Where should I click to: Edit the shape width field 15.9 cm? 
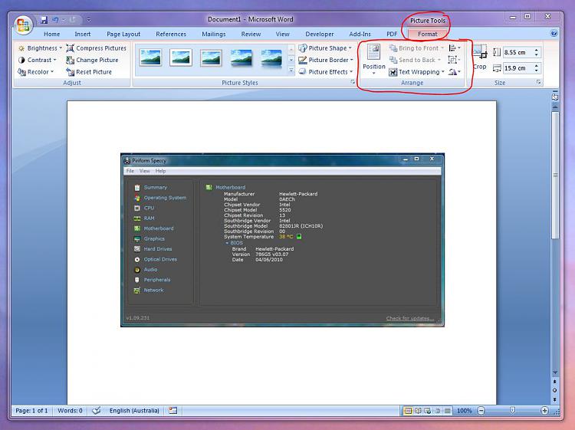[517, 68]
